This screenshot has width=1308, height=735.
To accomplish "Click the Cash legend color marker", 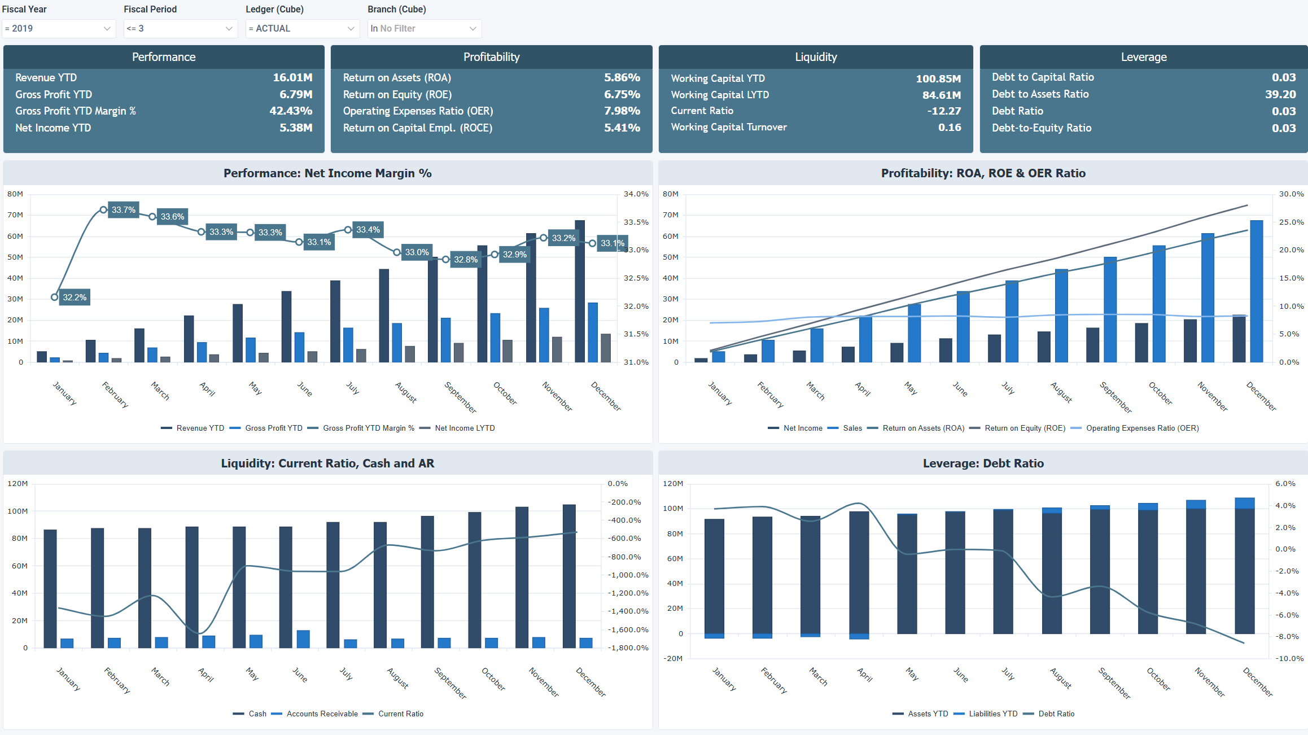I will click(238, 714).
